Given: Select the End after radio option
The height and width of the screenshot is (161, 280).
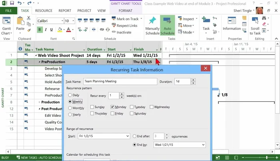Looking at the screenshot, I should click(134, 136).
